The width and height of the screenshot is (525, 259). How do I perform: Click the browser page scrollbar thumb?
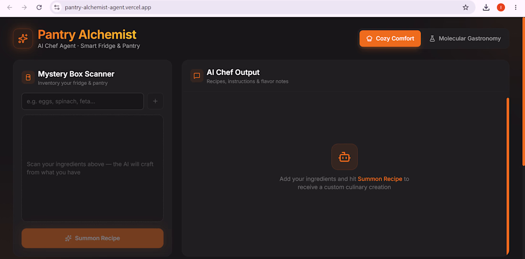(524, 91)
